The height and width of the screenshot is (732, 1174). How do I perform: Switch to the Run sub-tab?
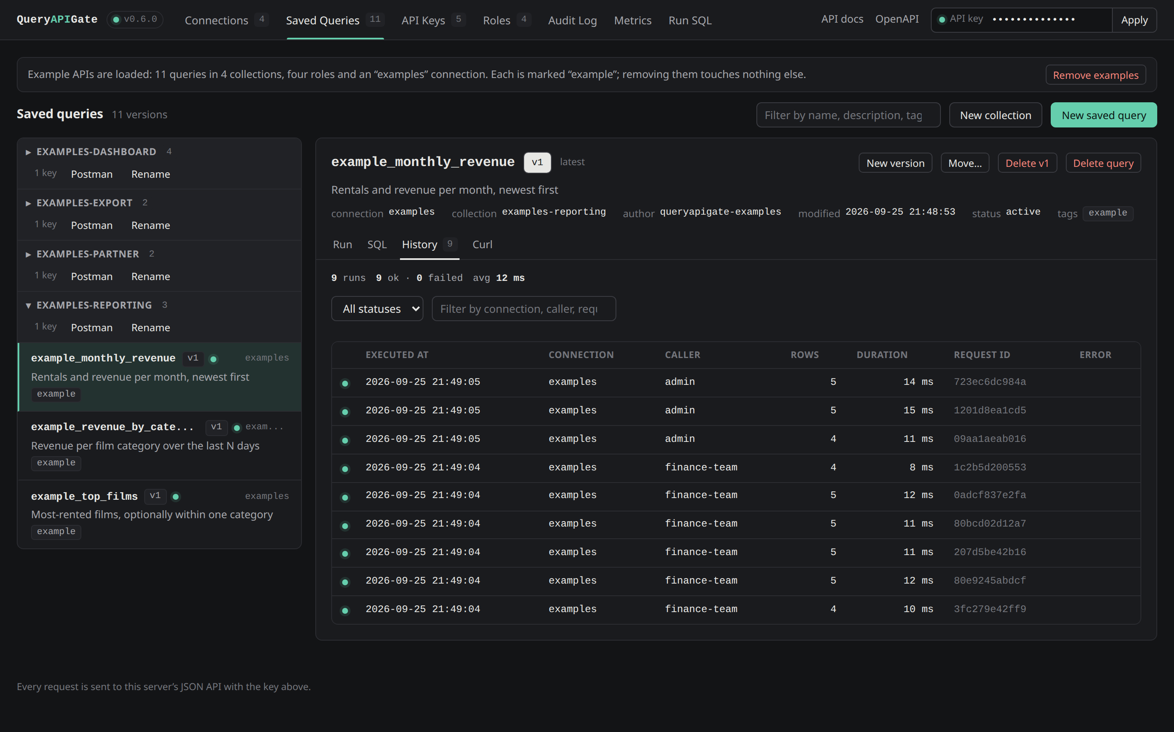click(342, 244)
